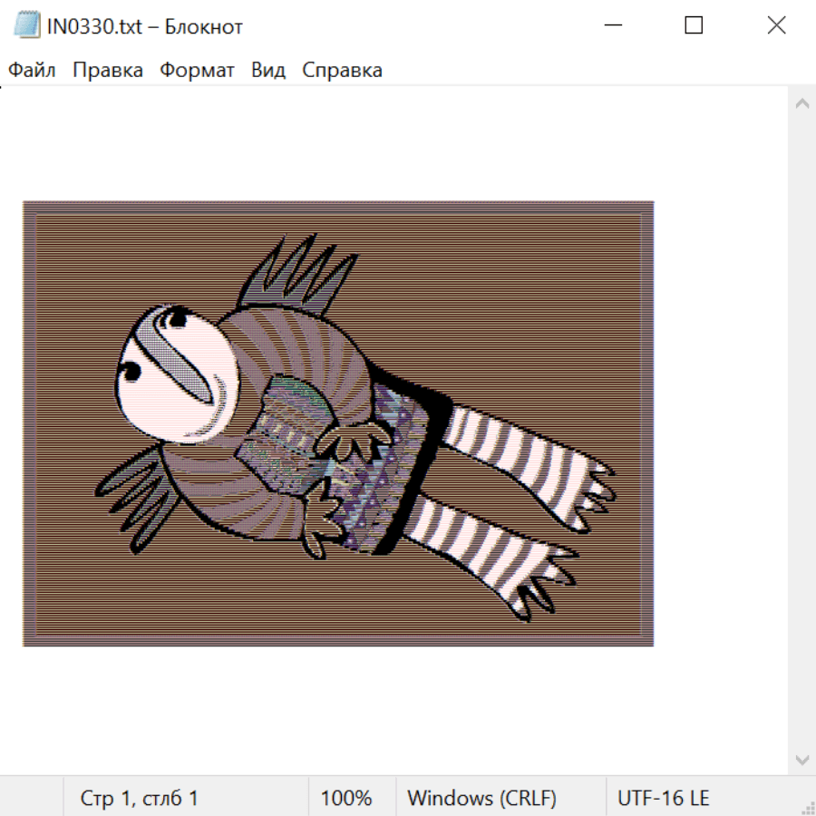Click the Стр 1, стлб 1 status indicator
The width and height of the screenshot is (816, 816).
click(139, 799)
